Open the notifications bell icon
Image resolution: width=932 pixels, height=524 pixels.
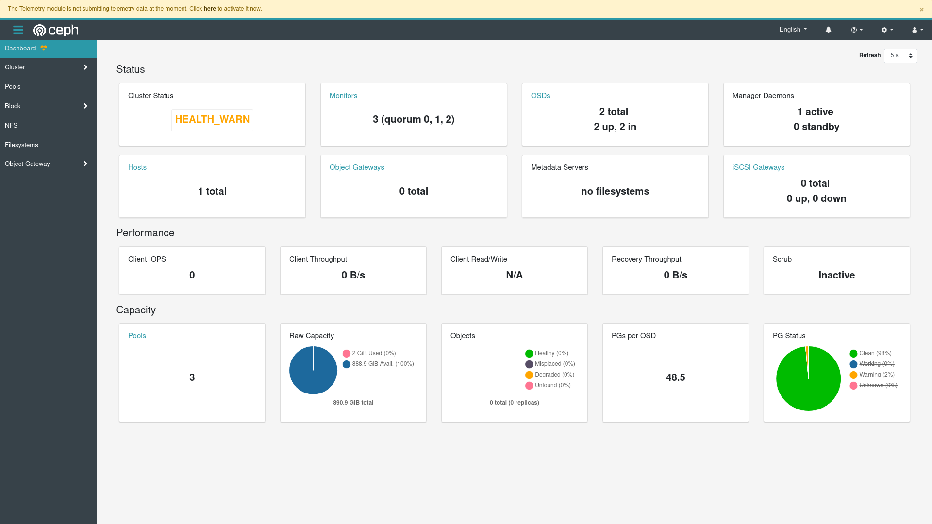pyautogui.click(x=828, y=30)
